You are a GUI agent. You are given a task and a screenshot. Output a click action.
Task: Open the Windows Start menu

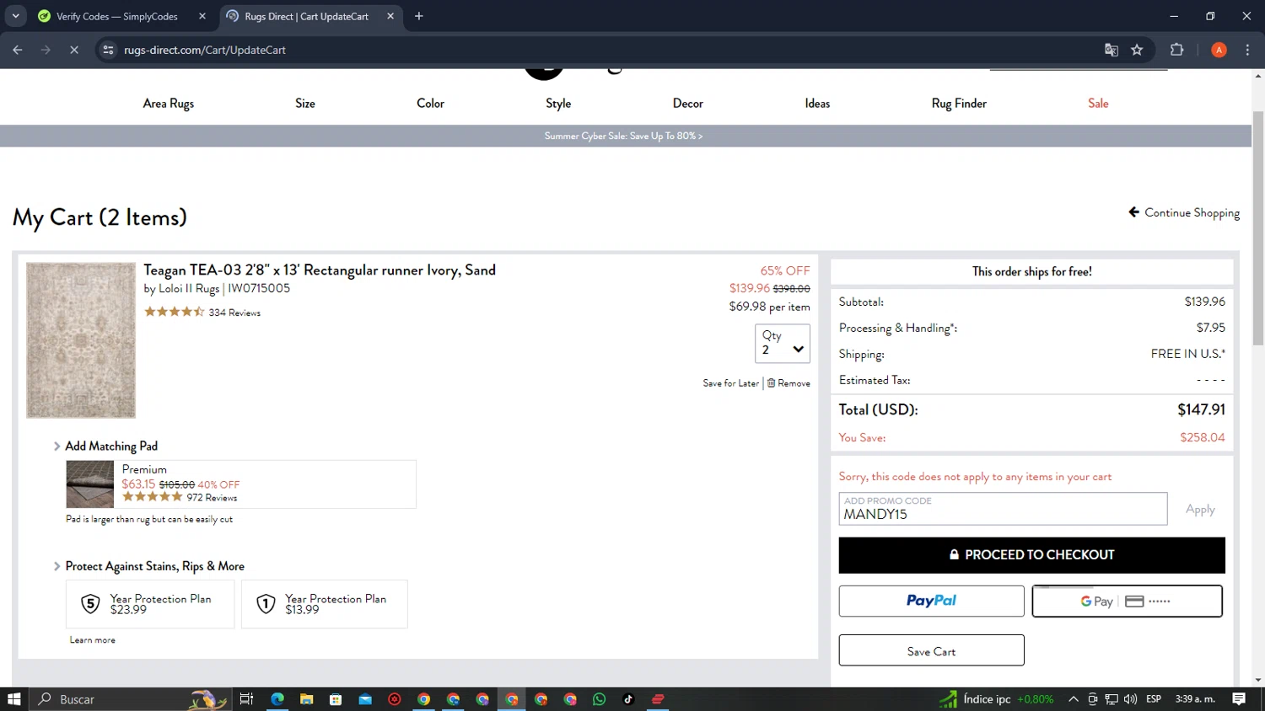14,699
